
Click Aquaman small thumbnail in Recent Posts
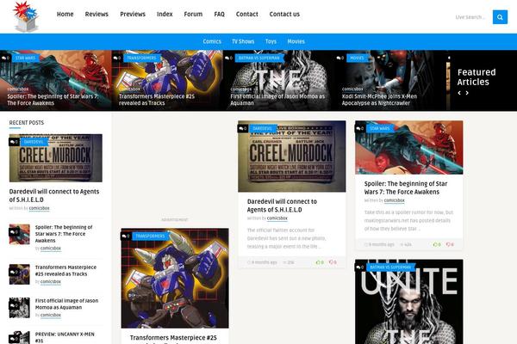coord(20,308)
